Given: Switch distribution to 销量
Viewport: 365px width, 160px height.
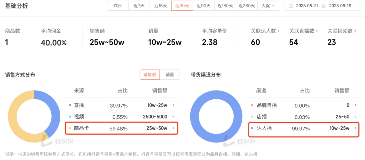Looking at the screenshot, I should (x=170, y=75).
